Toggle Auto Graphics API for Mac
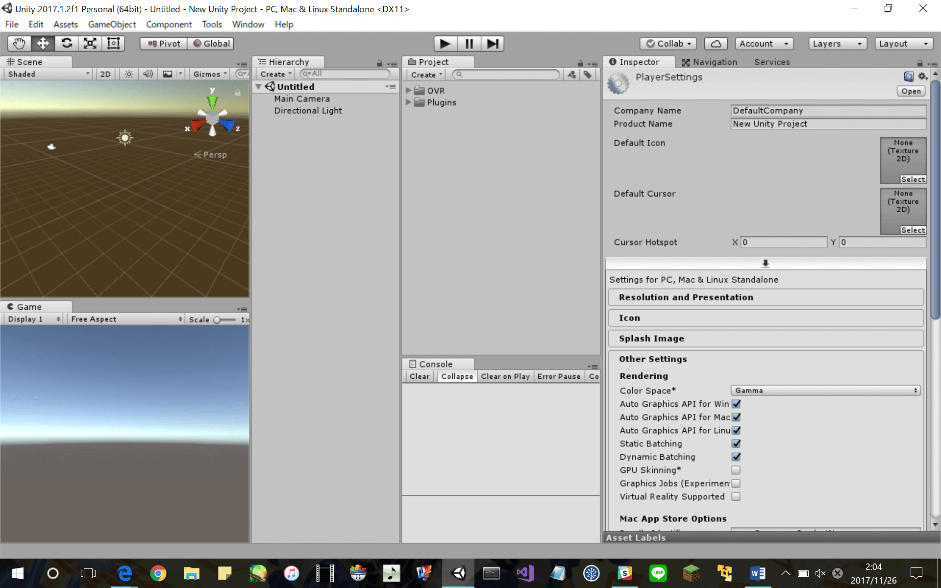Viewport: 941px width, 588px height. point(736,417)
